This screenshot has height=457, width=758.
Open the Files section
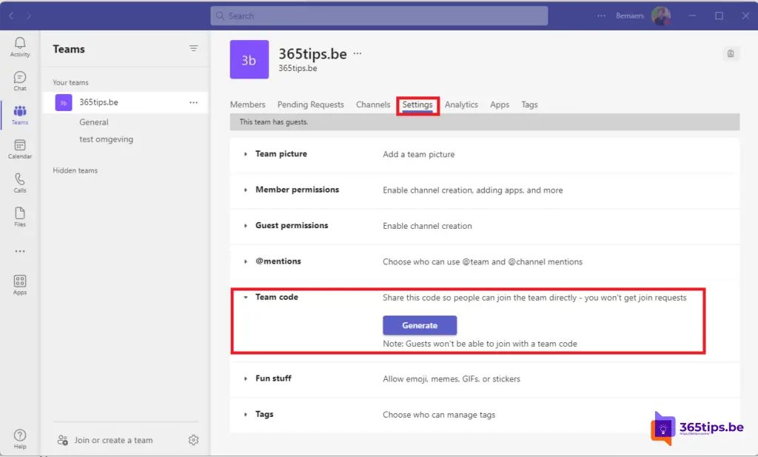pos(20,217)
